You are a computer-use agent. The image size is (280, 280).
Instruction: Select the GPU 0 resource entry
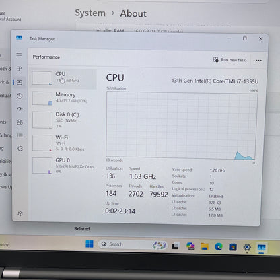(x=64, y=166)
